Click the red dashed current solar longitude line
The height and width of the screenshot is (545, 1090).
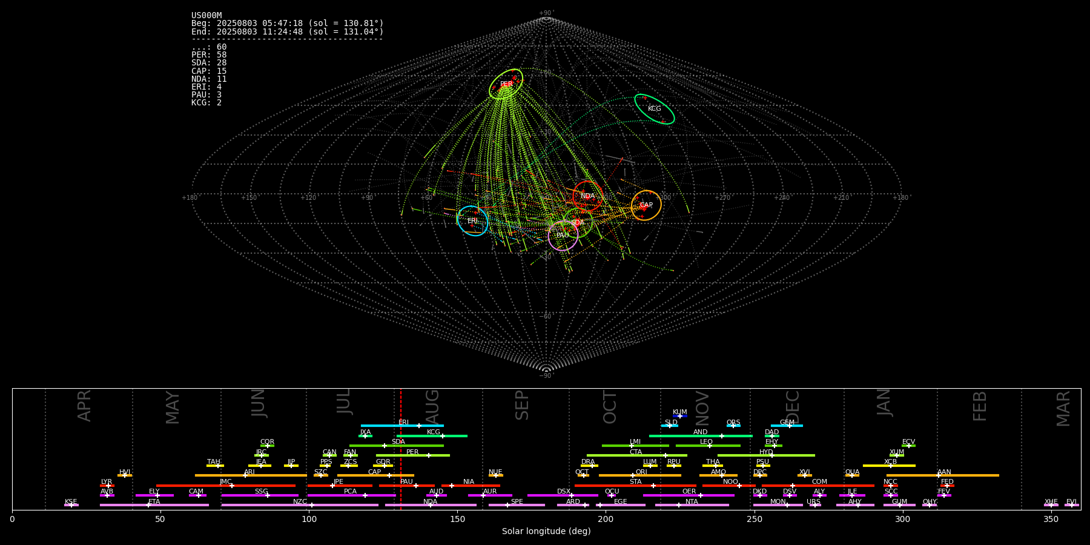click(400, 449)
